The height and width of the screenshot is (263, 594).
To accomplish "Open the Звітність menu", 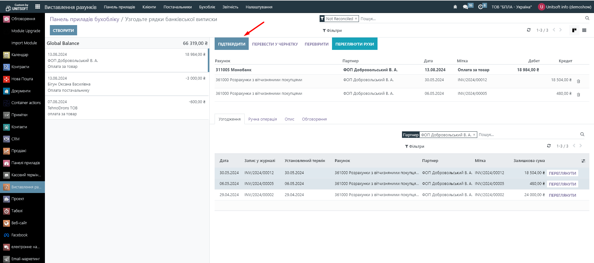I will click(x=230, y=7).
